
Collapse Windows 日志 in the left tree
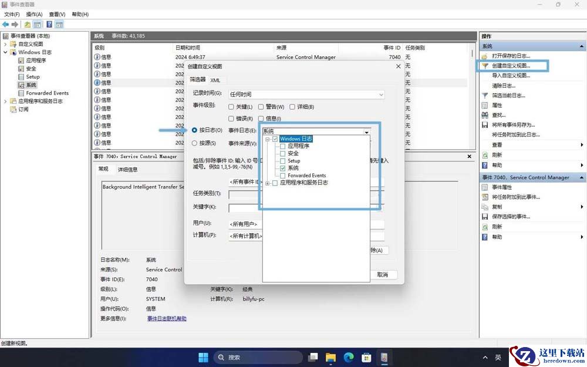(x=5, y=52)
